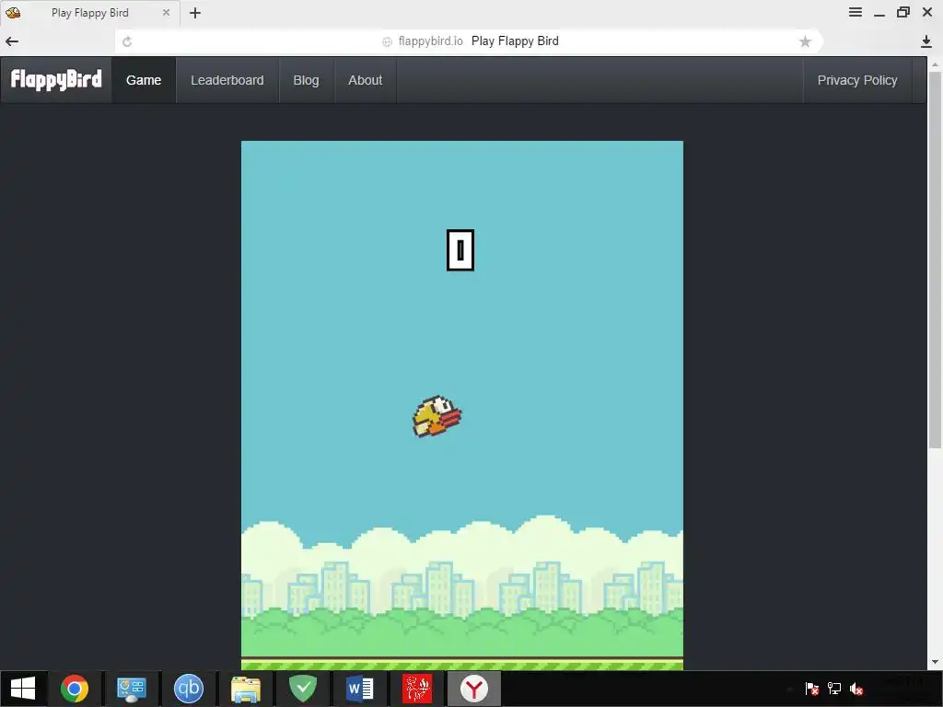The height and width of the screenshot is (707, 943).
Task: Switch to Yandex Browser in taskbar
Action: click(474, 689)
